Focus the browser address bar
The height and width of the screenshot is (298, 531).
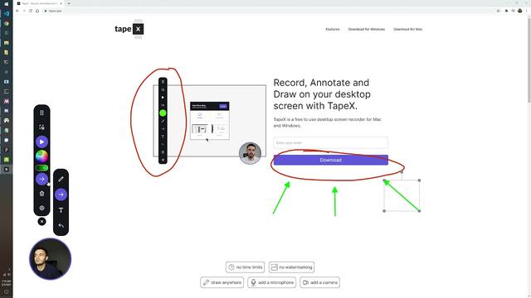pos(271,11)
